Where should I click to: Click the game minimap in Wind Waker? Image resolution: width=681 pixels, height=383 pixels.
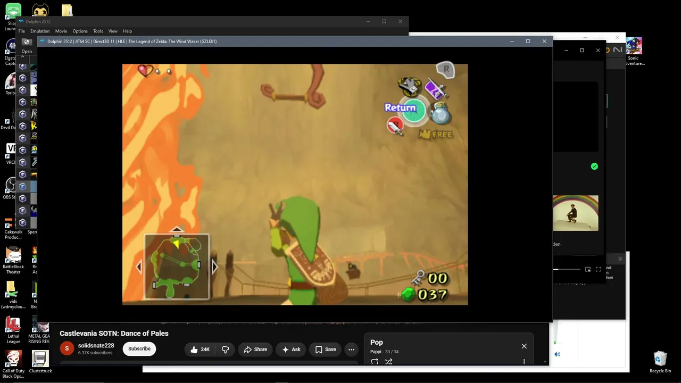(177, 267)
